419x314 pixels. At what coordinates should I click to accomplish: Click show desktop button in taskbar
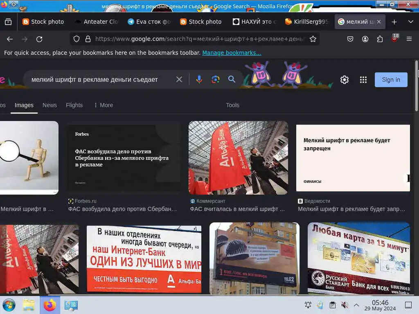pos(408,305)
